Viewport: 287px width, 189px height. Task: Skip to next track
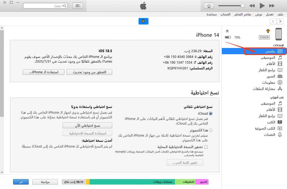point(272,6)
